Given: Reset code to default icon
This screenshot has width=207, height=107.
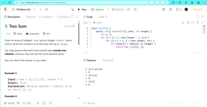Looking at the screenshot, I should pyautogui.click(x=197, y=22).
